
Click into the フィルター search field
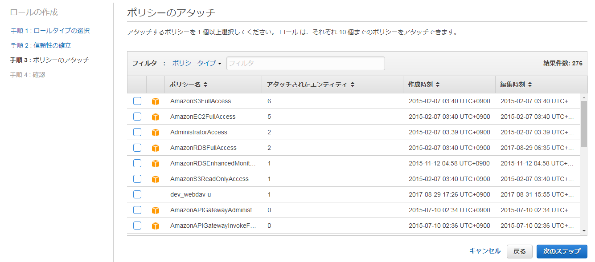(x=305, y=63)
